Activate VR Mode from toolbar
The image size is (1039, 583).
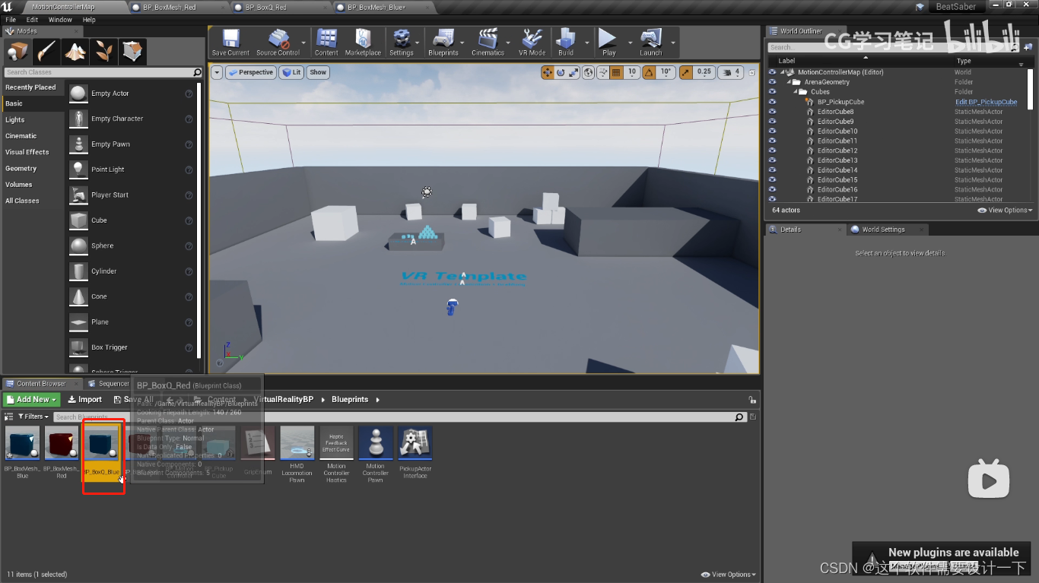point(532,43)
